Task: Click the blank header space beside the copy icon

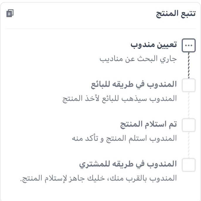Action: click(85, 13)
